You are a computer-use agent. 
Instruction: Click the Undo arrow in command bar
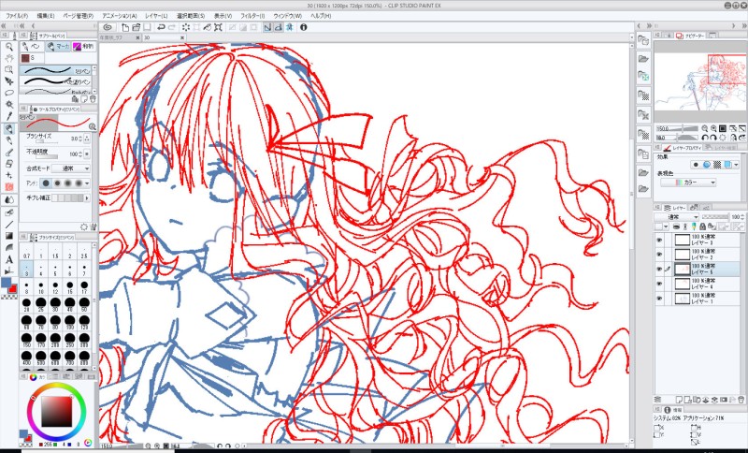click(x=161, y=27)
